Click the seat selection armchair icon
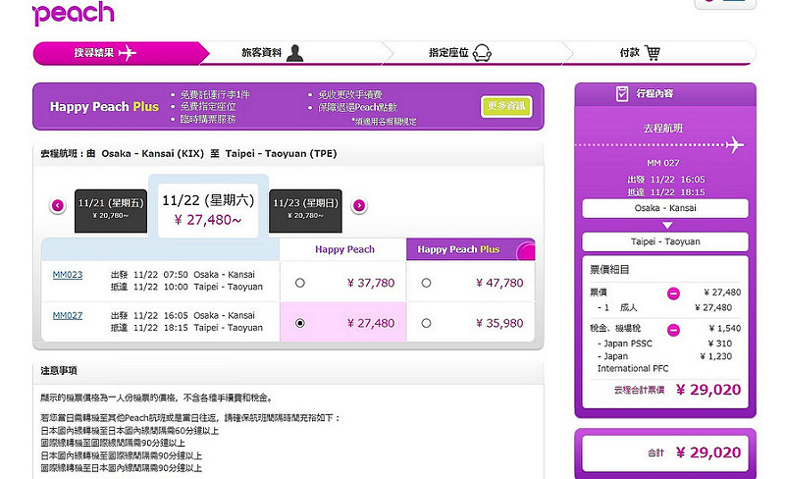The image size is (785, 479). click(x=482, y=53)
